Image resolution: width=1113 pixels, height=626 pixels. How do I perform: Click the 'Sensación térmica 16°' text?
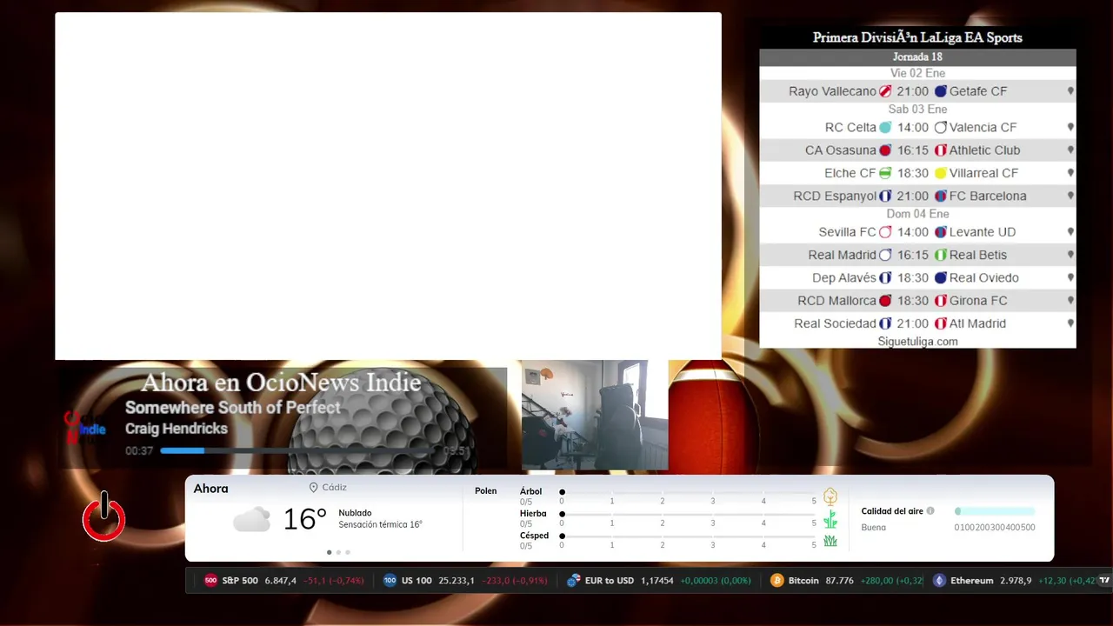coord(380,524)
